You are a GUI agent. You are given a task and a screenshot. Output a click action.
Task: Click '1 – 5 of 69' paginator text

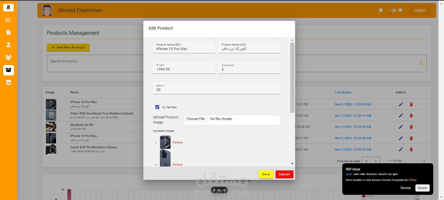(395, 161)
